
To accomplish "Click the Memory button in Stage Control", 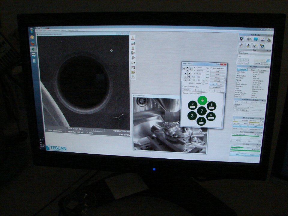I will (x=186, y=90).
